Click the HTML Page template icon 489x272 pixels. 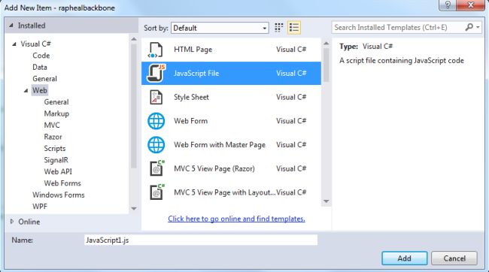click(x=156, y=50)
